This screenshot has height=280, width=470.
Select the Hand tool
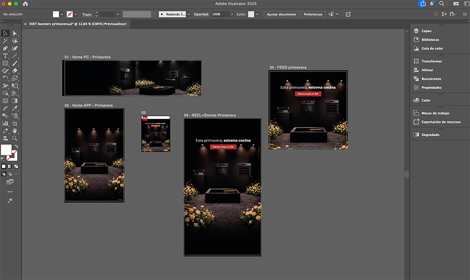click(x=15, y=131)
